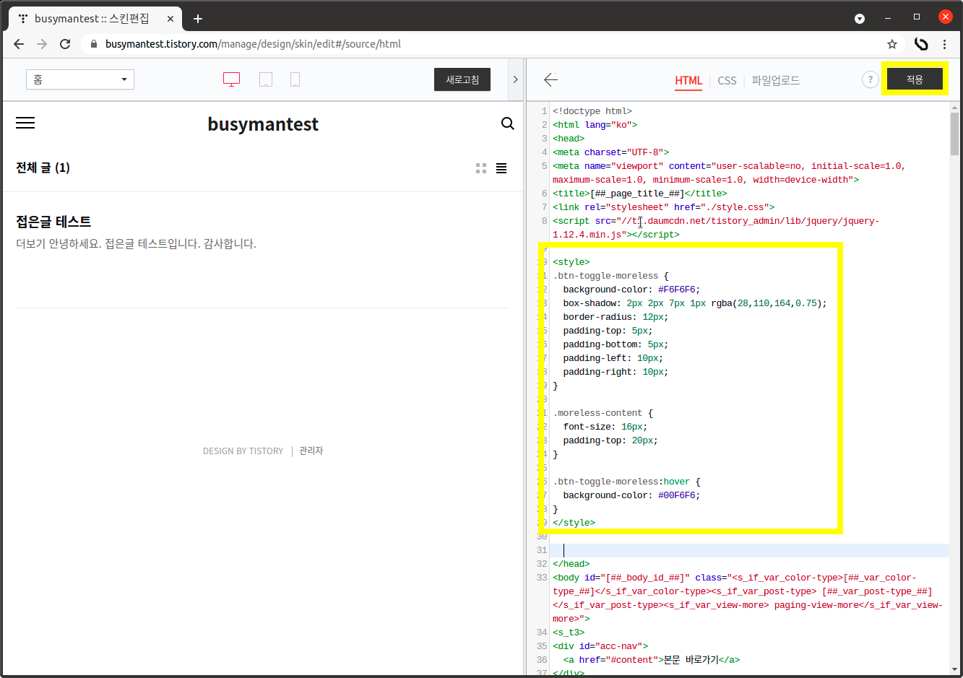The width and height of the screenshot is (963, 678).
Task: Collapse preview with the chevron arrow
Action: click(515, 79)
